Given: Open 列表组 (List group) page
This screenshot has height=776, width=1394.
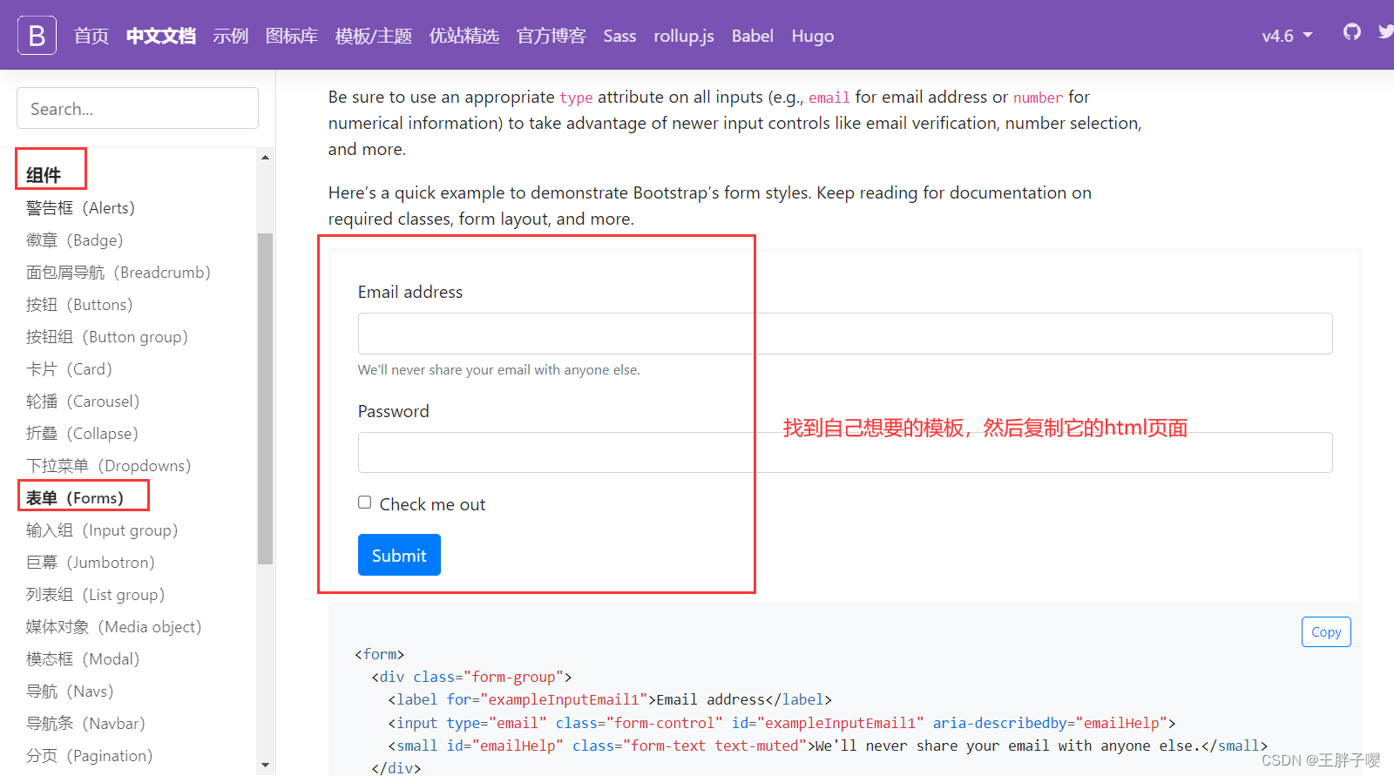Looking at the screenshot, I should (96, 595).
